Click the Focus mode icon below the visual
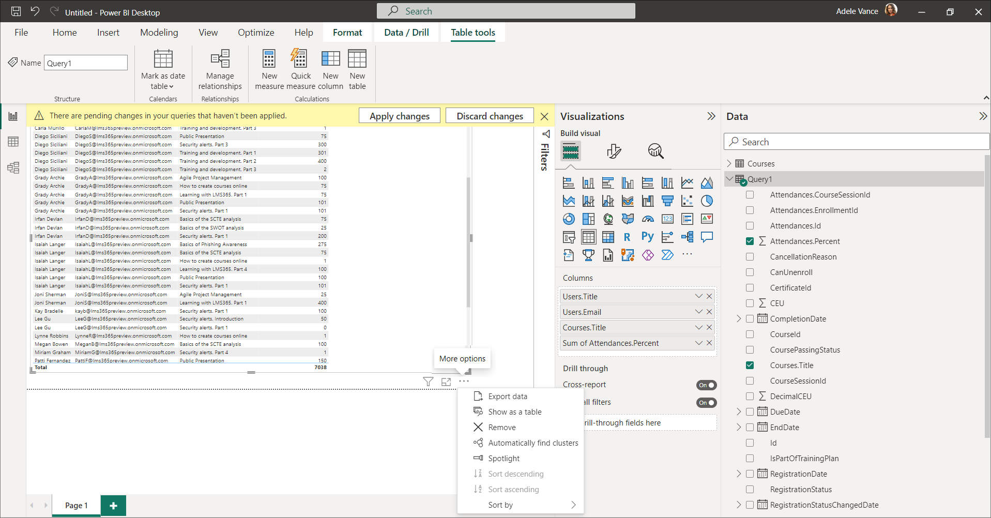This screenshot has width=991, height=518. point(446,382)
